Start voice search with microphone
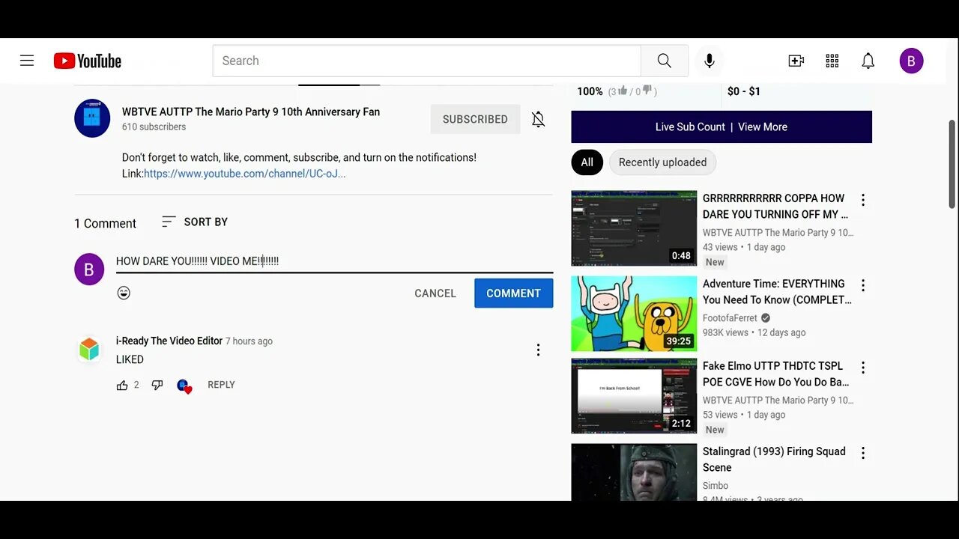This screenshot has width=959, height=539. point(710,61)
